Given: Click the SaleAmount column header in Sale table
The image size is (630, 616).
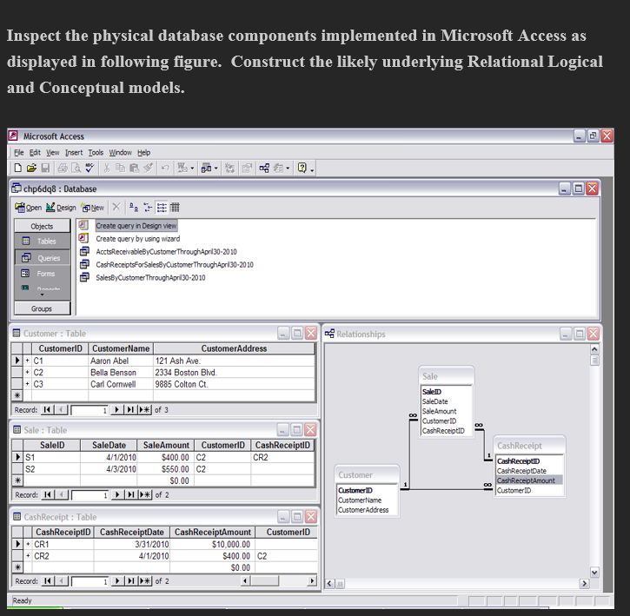Looking at the screenshot, I should [x=166, y=445].
